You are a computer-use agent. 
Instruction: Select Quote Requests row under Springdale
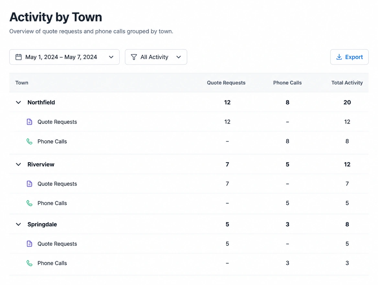pos(189,244)
